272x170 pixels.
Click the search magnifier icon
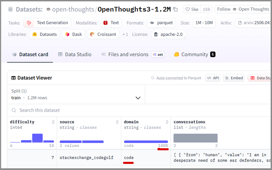(x=14, y=110)
